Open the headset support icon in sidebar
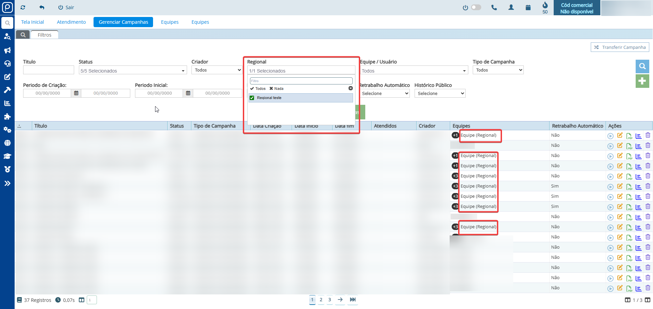The image size is (653, 309). (x=7, y=63)
